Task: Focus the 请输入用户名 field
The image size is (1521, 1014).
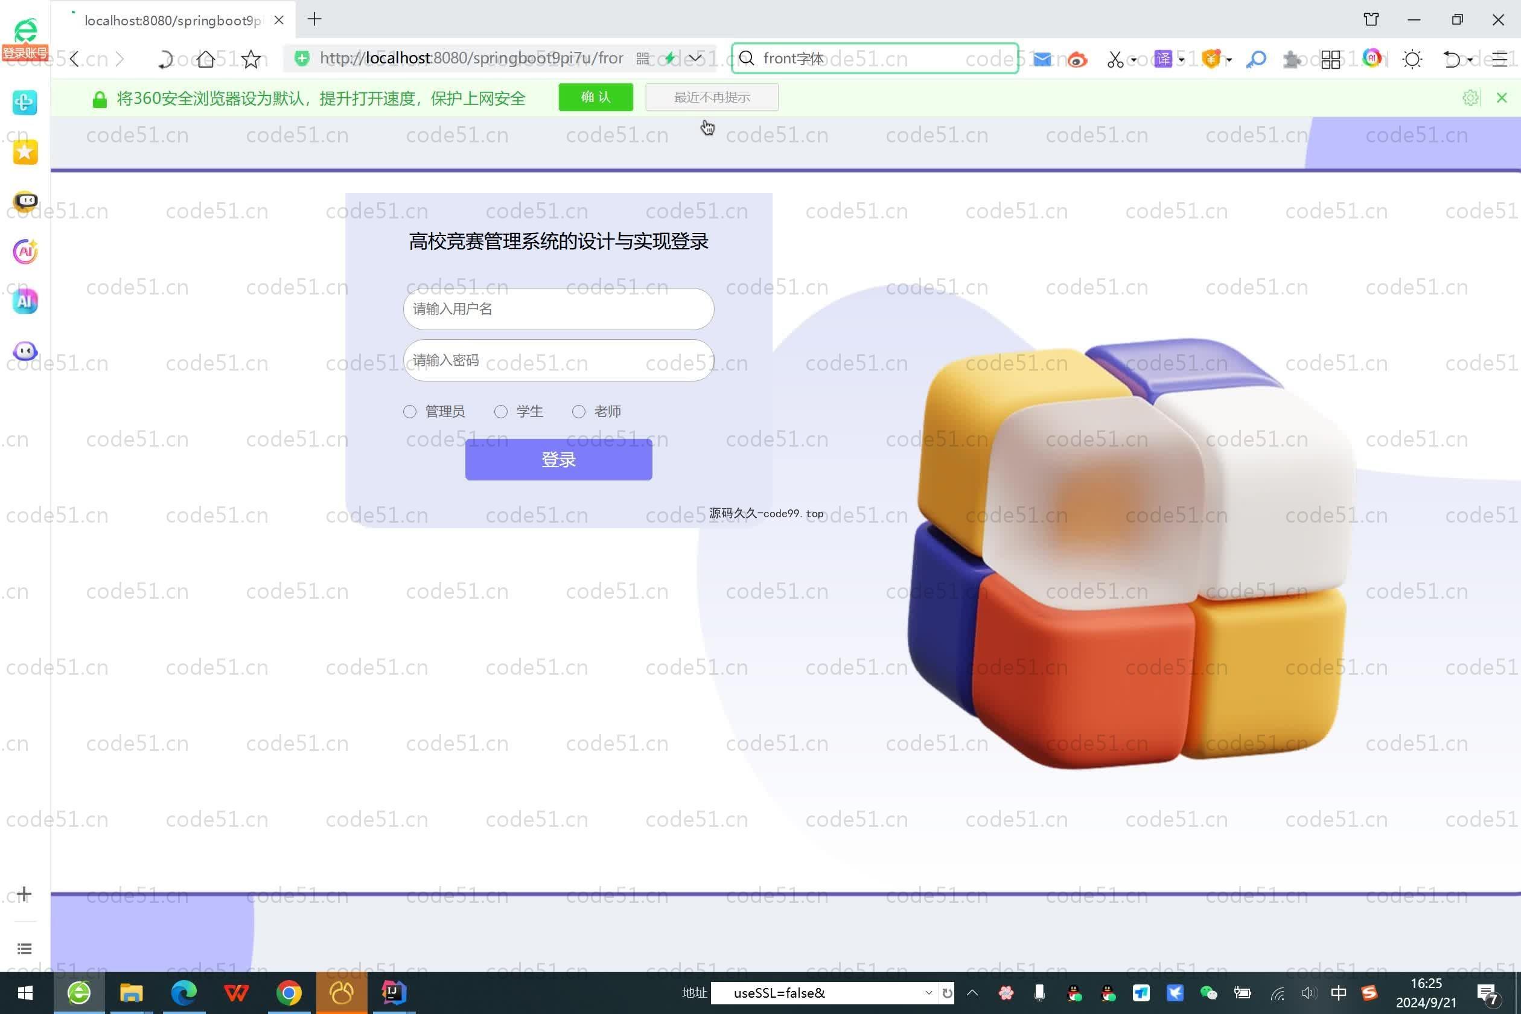Action: coord(559,309)
